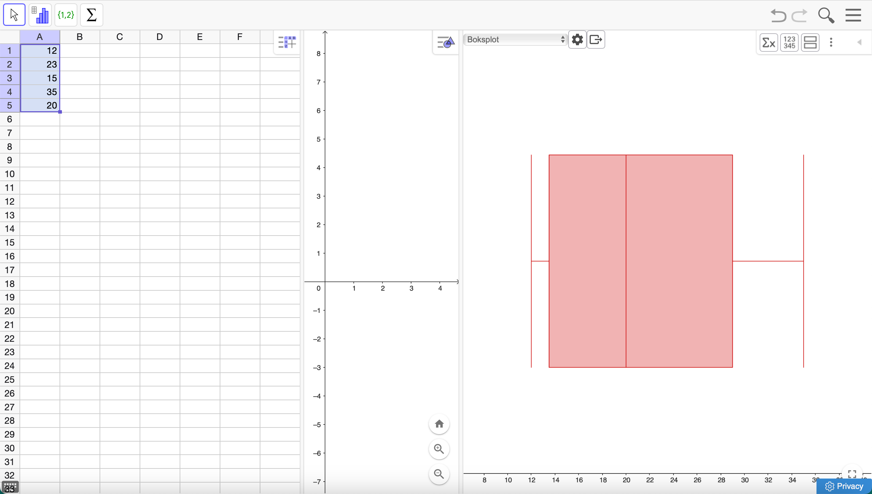Image resolution: width=872 pixels, height=494 pixels.
Task: Open the three-dot options menu
Action: click(831, 42)
